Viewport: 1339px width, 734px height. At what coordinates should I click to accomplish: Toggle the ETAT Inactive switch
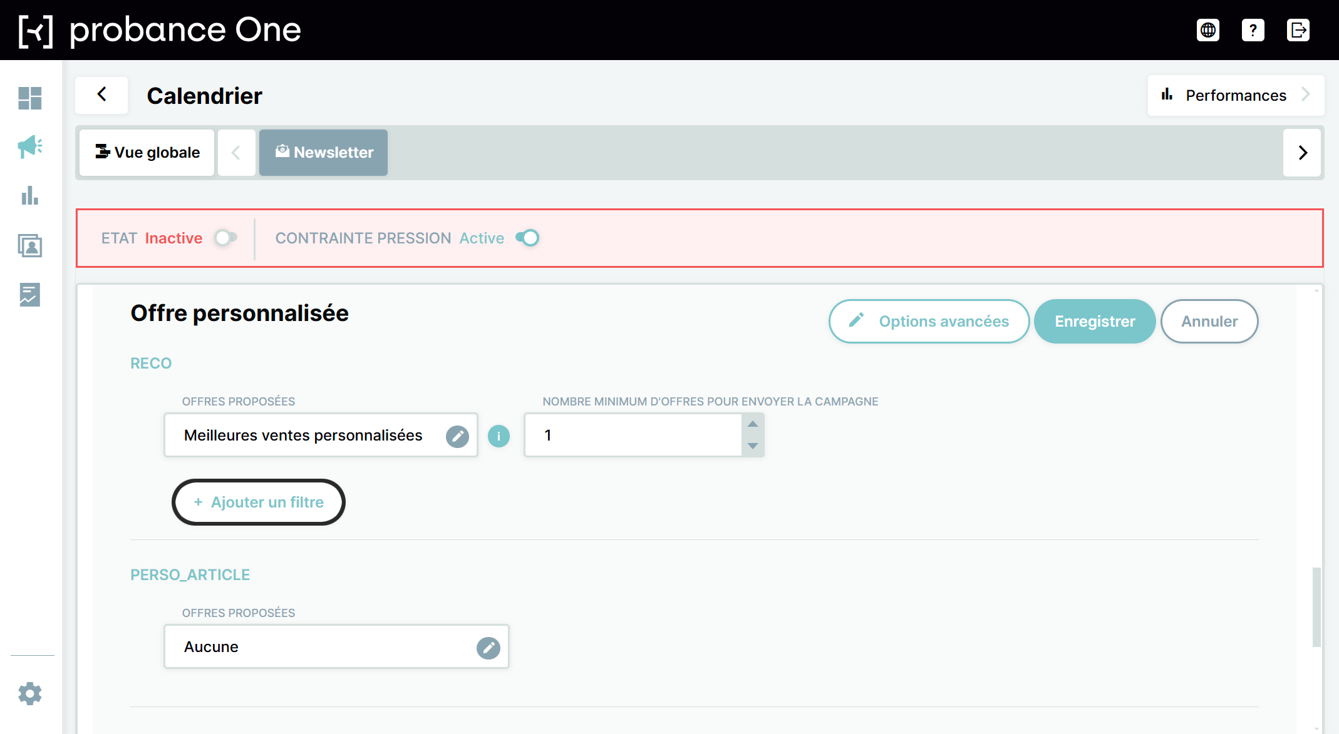[225, 238]
